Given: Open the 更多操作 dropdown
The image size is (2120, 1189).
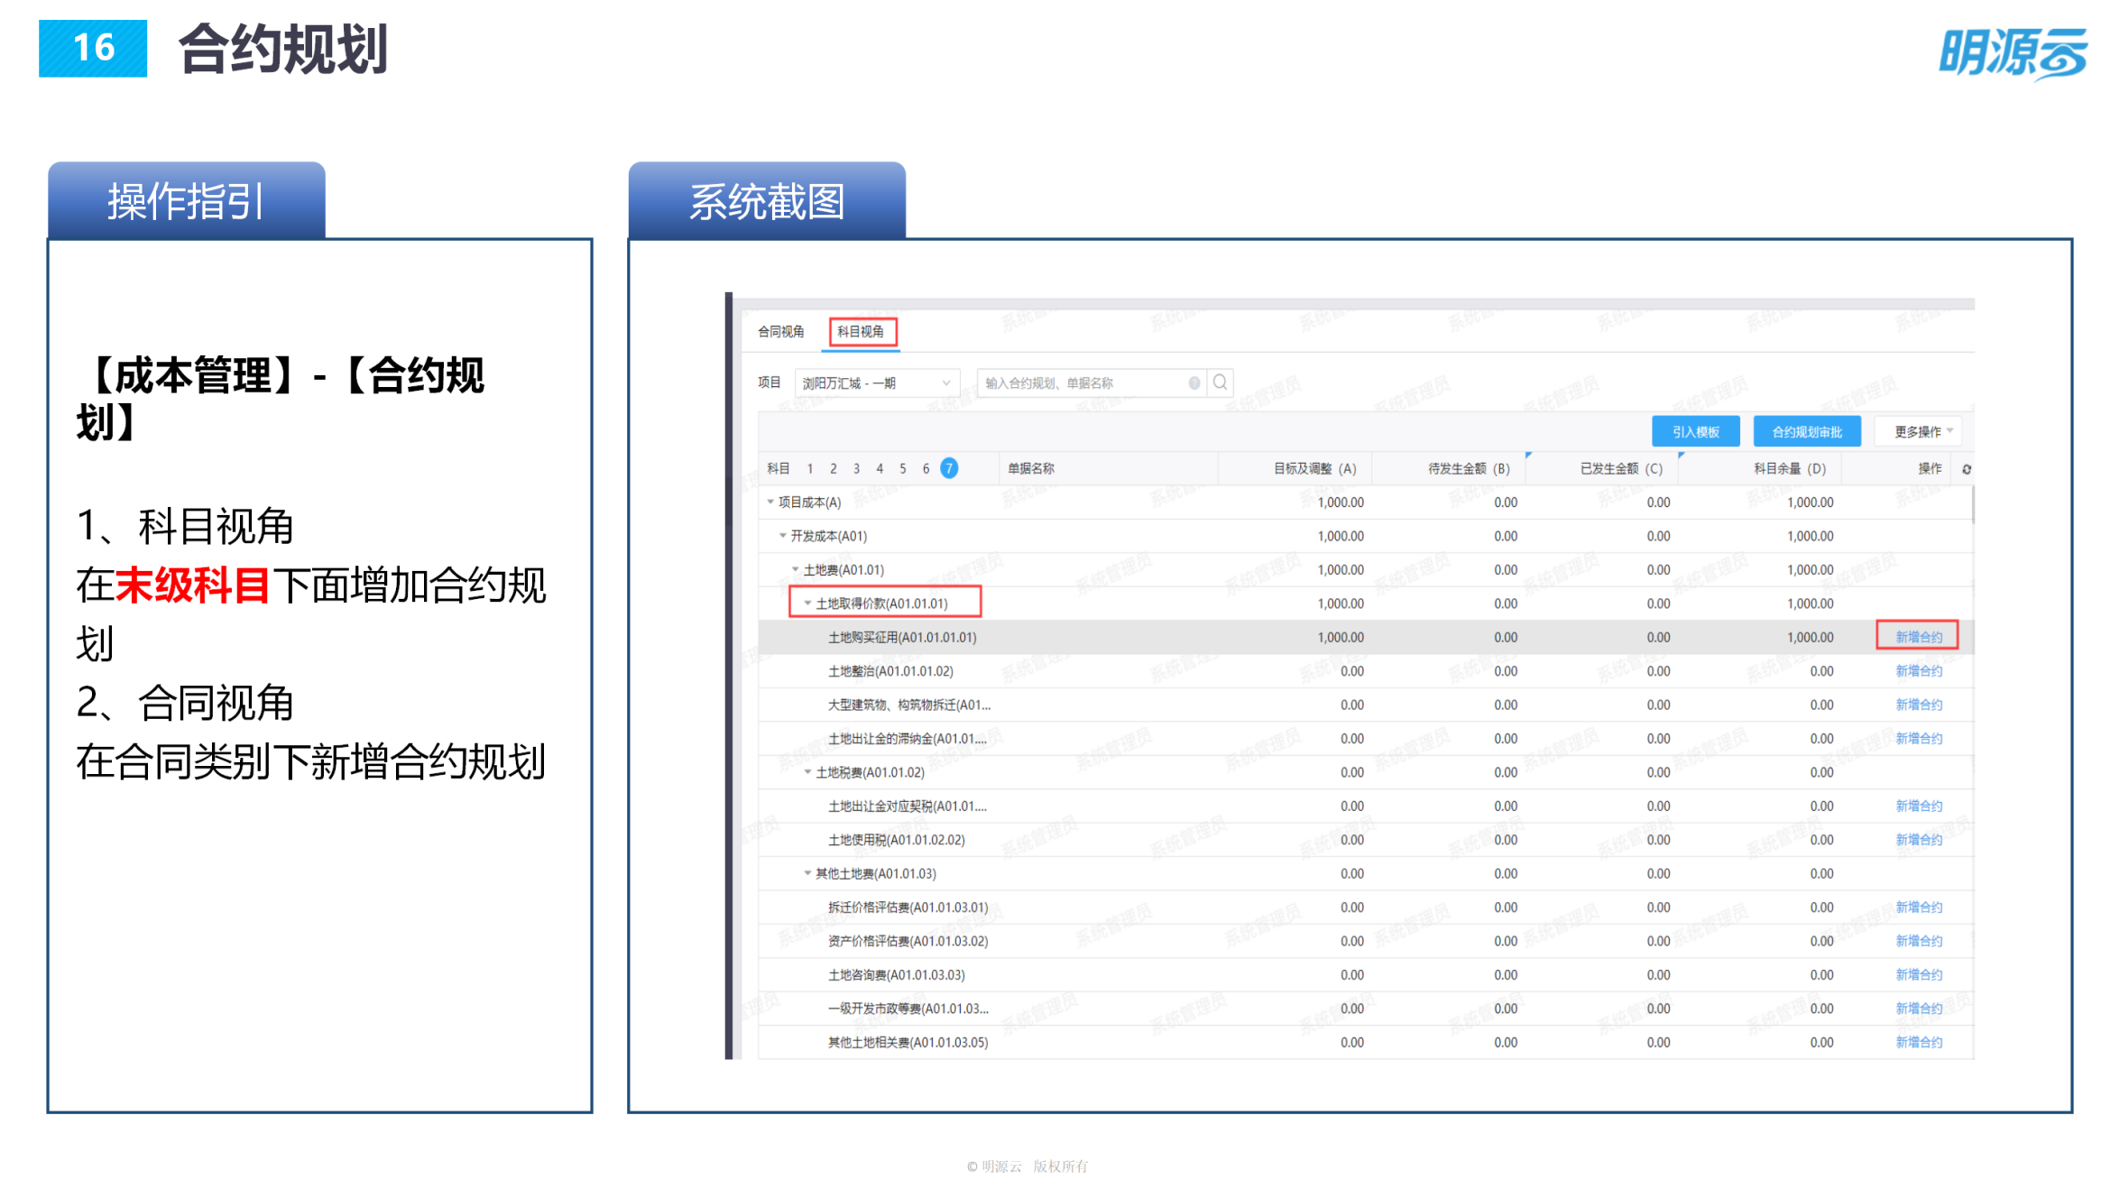Looking at the screenshot, I should 1918,431.
